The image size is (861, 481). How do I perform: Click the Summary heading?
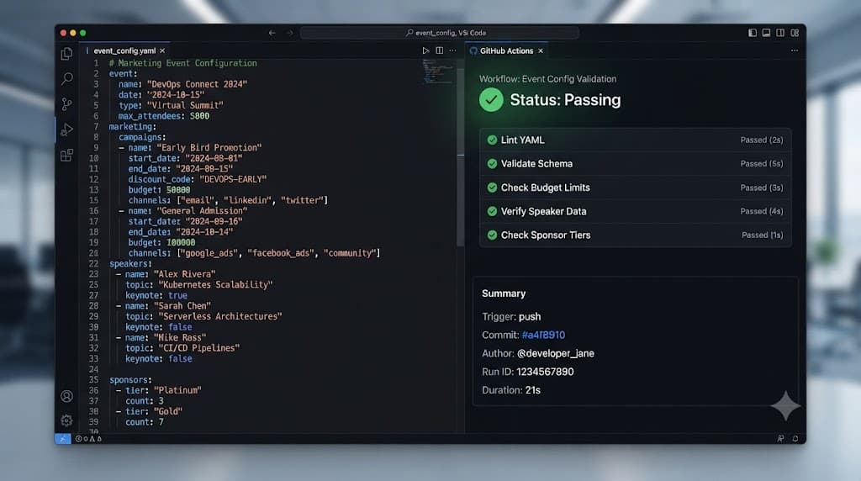pyautogui.click(x=504, y=293)
